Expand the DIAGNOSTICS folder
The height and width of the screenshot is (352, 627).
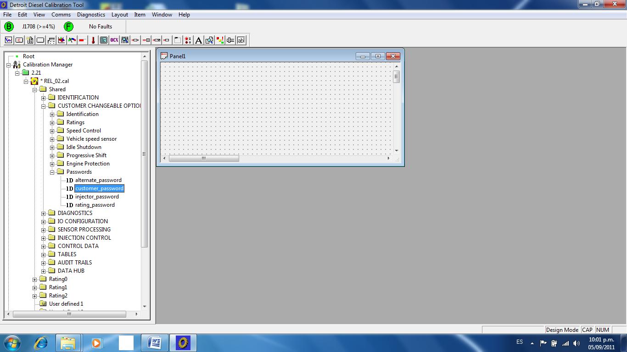point(43,213)
